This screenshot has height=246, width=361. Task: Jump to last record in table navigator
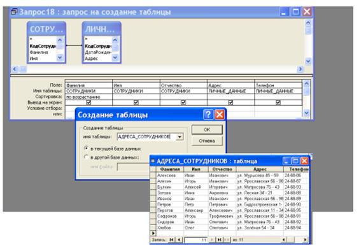coord(220,240)
